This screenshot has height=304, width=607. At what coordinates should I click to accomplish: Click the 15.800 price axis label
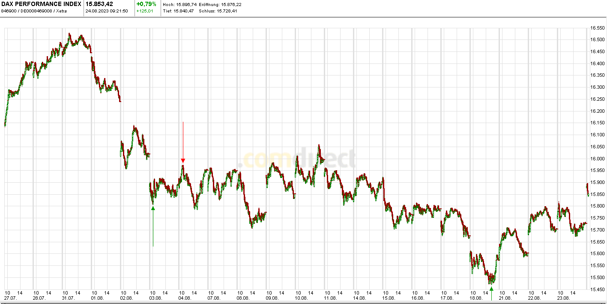(597, 206)
